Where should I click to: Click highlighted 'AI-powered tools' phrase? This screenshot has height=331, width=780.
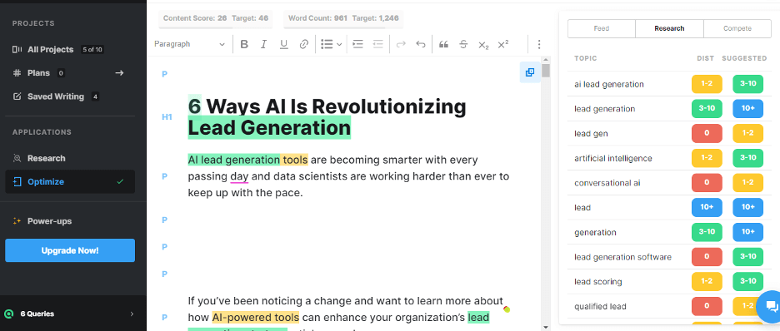click(x=255, y=318)
